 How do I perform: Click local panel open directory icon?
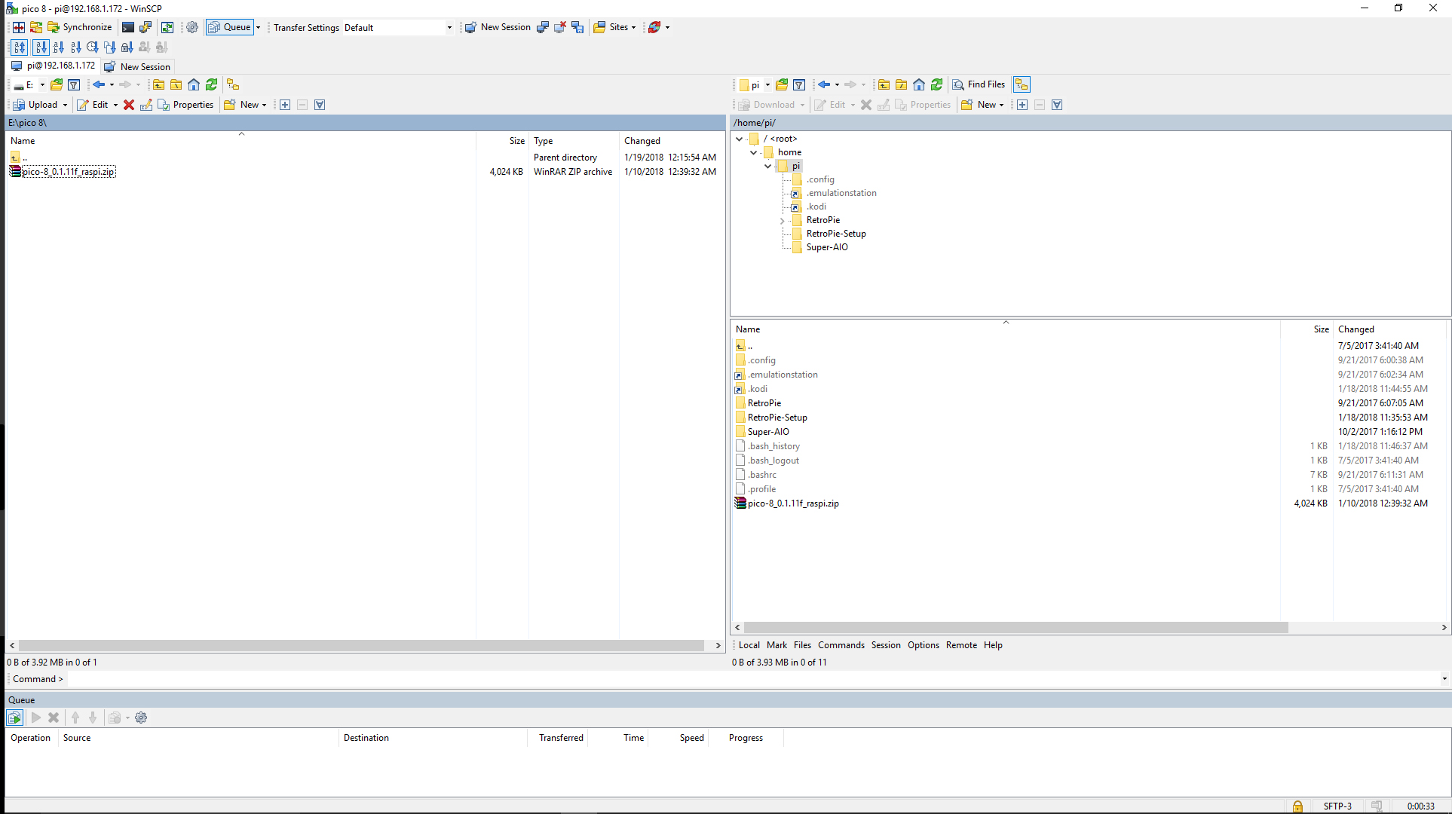tap(57, 84)
